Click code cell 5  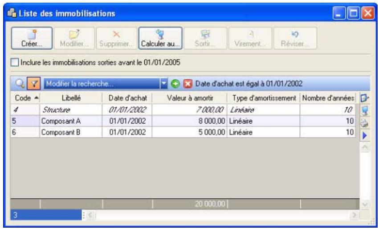pyautogui.click(x=25, y=121)
